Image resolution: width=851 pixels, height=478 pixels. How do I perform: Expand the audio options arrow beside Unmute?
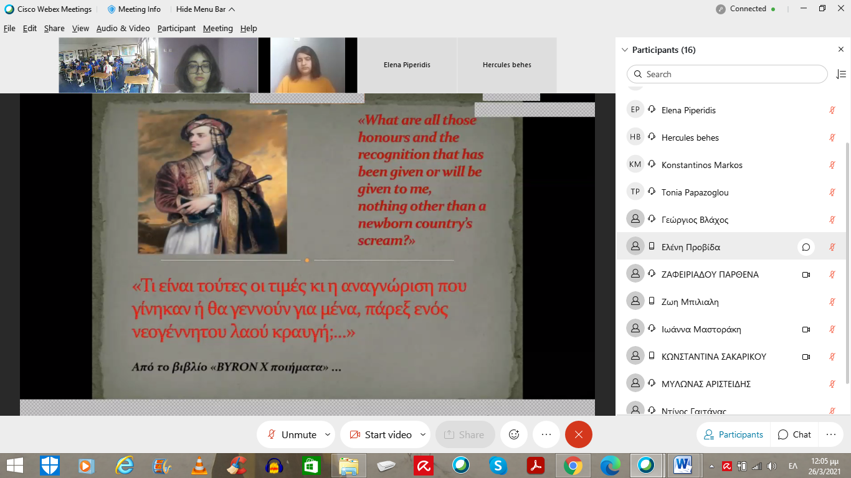point(328,434)
